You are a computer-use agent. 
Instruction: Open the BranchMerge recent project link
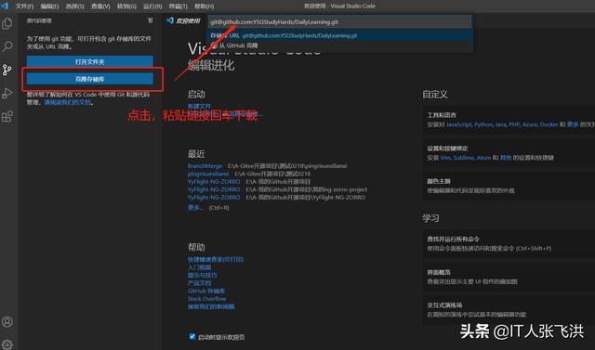[x=205, y=166]
